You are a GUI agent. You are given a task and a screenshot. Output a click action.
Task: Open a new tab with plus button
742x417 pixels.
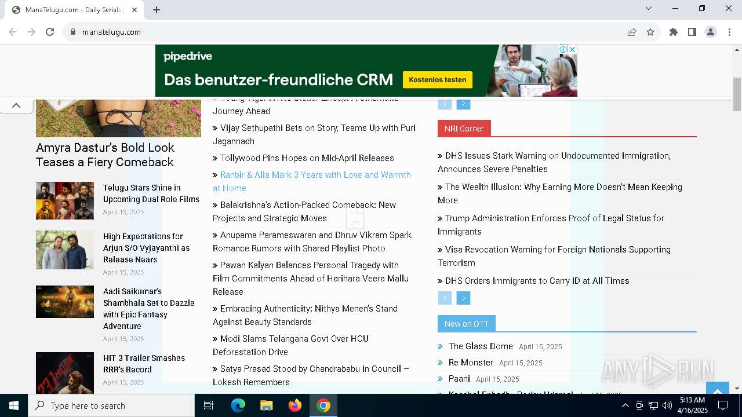tap(157, 10)
